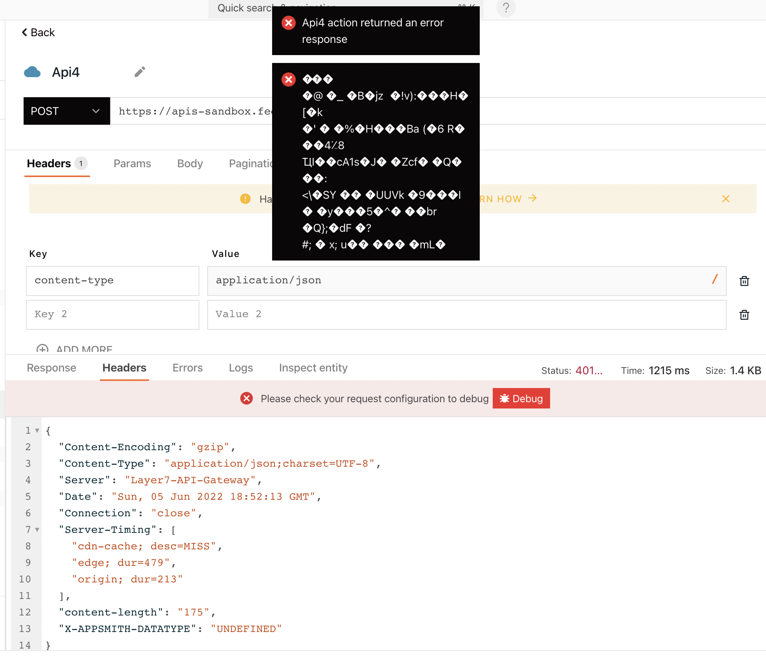Open the Inspect entity tab
766x669 pixels.
coord(313,368)
